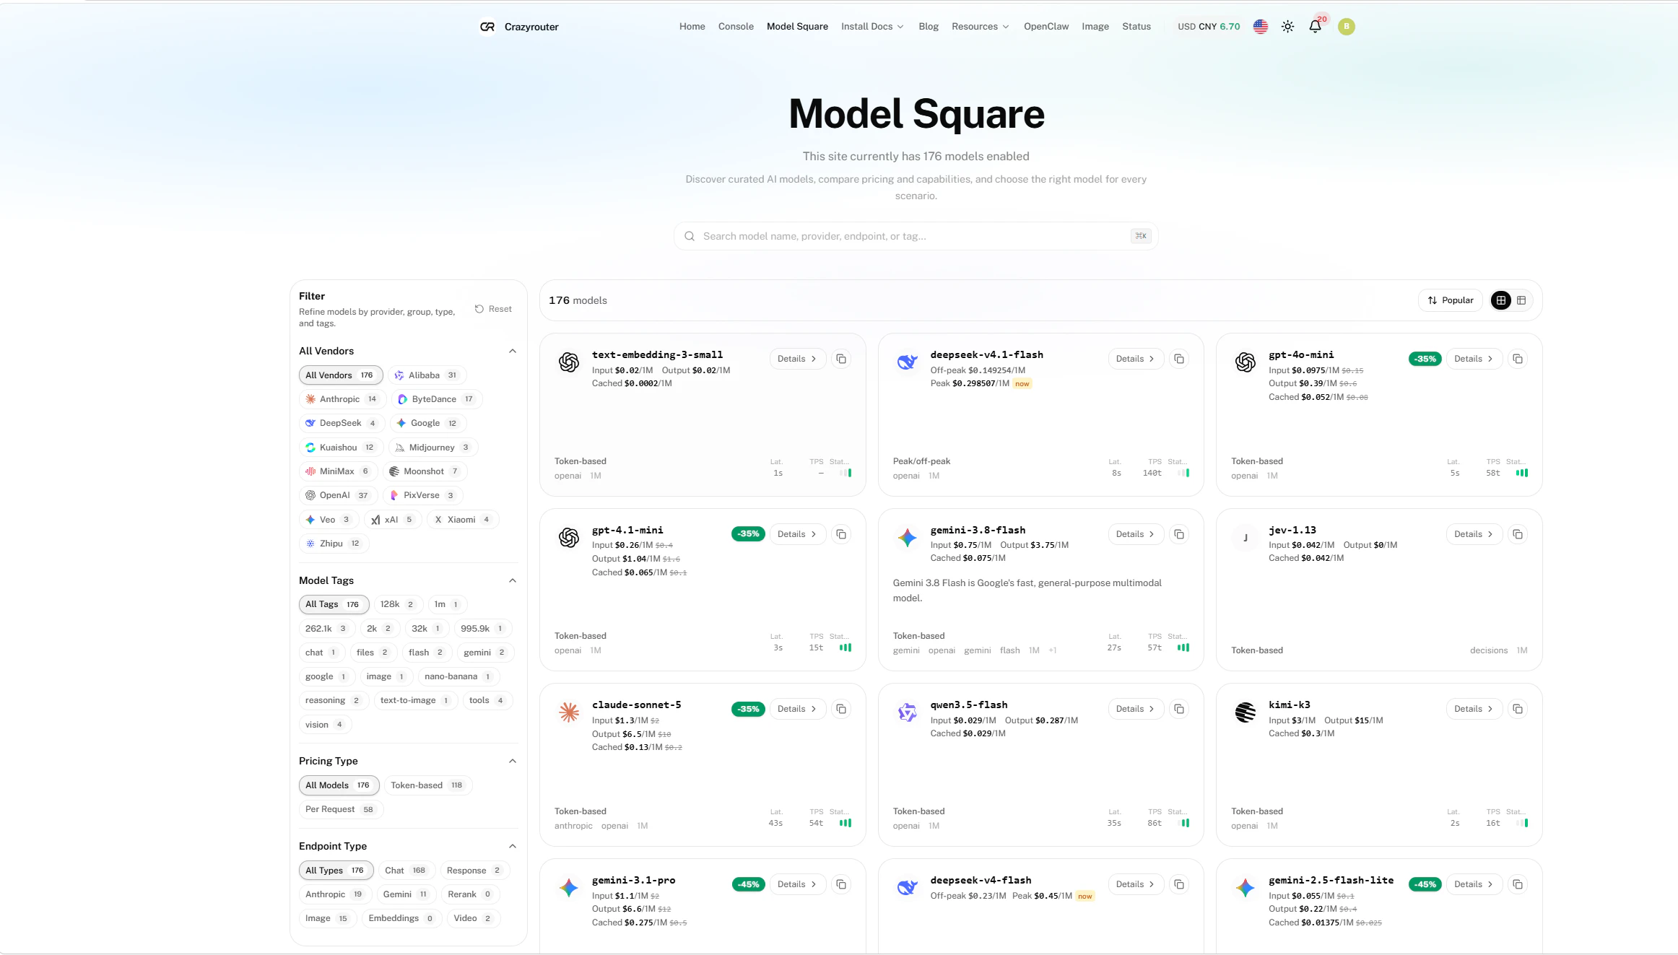Click the qwen3.5-flash model logo
The image size is (1678, 955).
pos(907,712)
